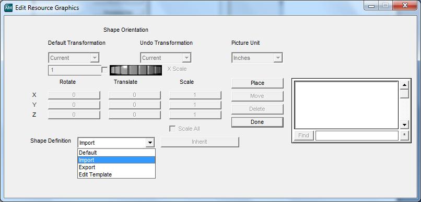Select Edit Template from Shape Definition list
The height and width of the screenshot is (202, 421).
[116, 174]
